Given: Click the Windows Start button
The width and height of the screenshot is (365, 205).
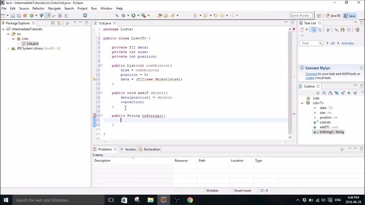Looking at the screenshot, I should click(6, 200).
